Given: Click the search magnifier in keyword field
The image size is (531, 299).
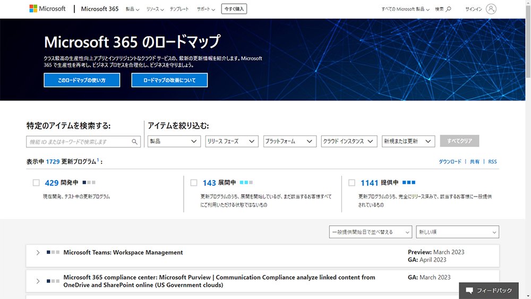Looking at the screenshot, I should [134, 142].
